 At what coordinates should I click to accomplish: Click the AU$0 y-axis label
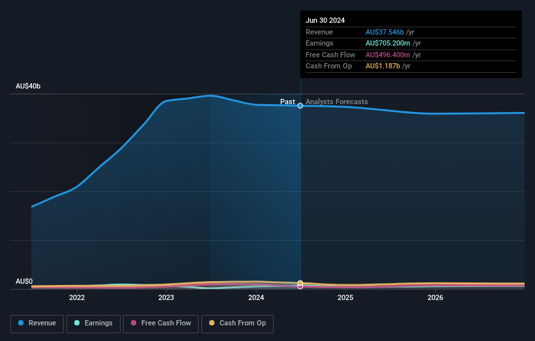click(x=24, y=281)
